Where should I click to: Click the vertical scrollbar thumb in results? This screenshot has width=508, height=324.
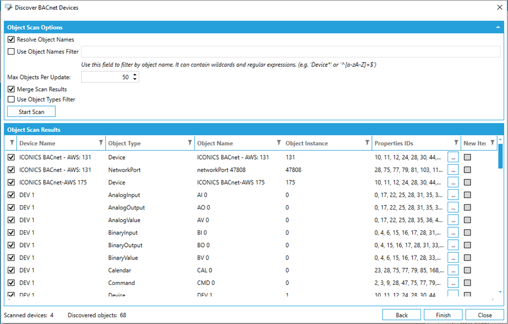[x=500, y=155]
